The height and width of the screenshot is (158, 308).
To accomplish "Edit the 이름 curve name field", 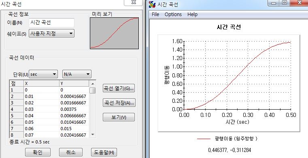I will click(x=51, y=23).
